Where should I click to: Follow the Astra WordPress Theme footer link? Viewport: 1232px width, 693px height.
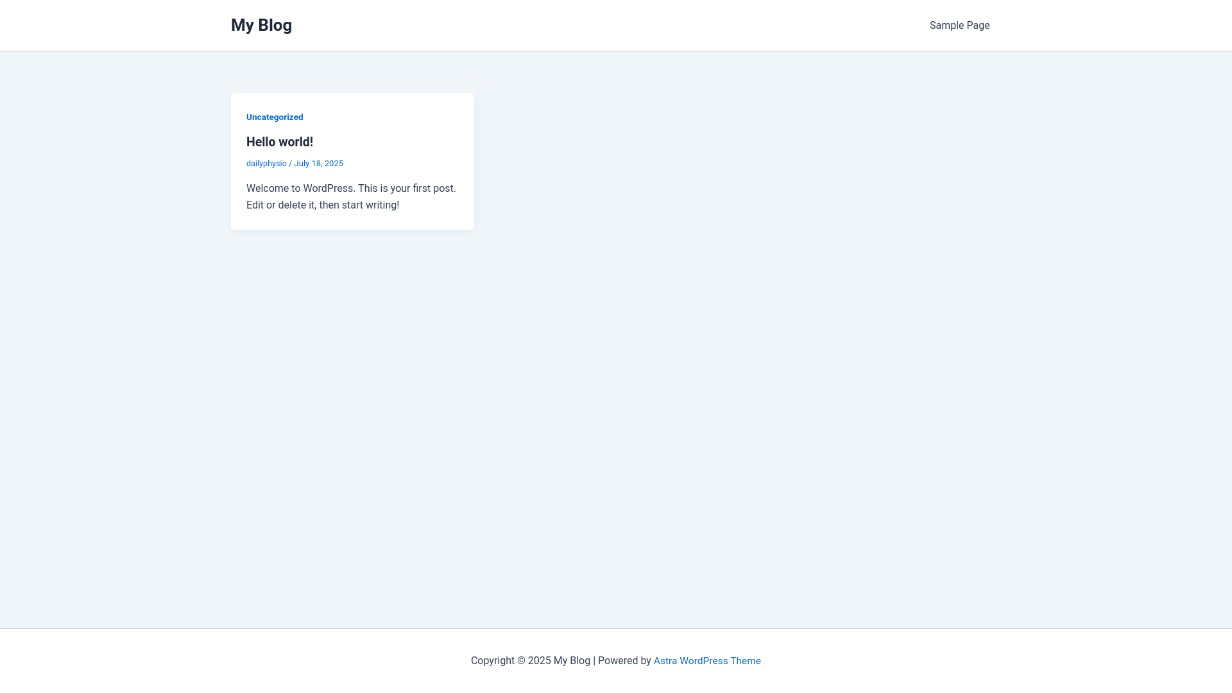pyautogui.click(x=707, y=661)
